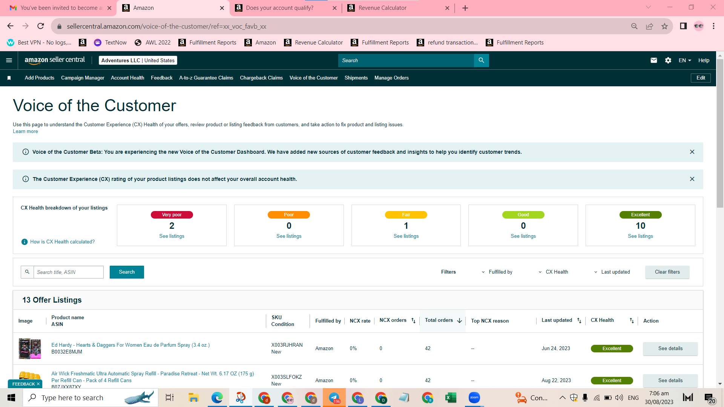Screen dimensions: 724x407
Task: Open the Fulfillment Reports bookmark after AWL 2022
Action: point(208,43)
